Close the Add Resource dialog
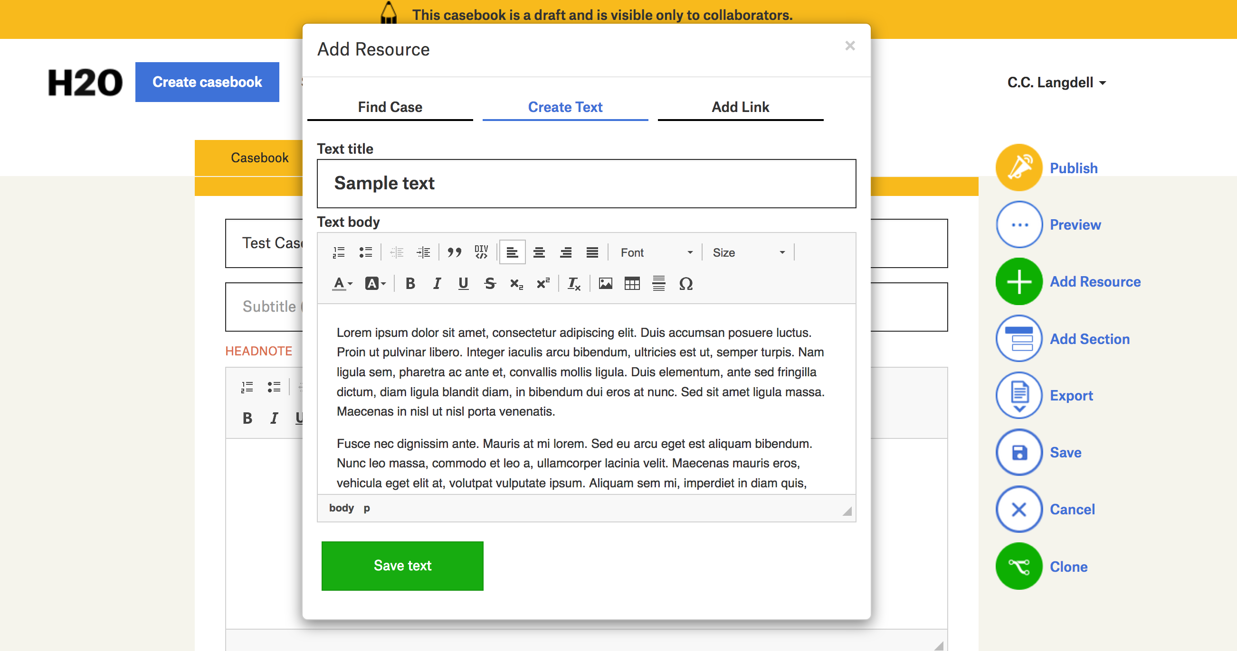This screenshot has width=1237, height=651. tap(850, 46)
